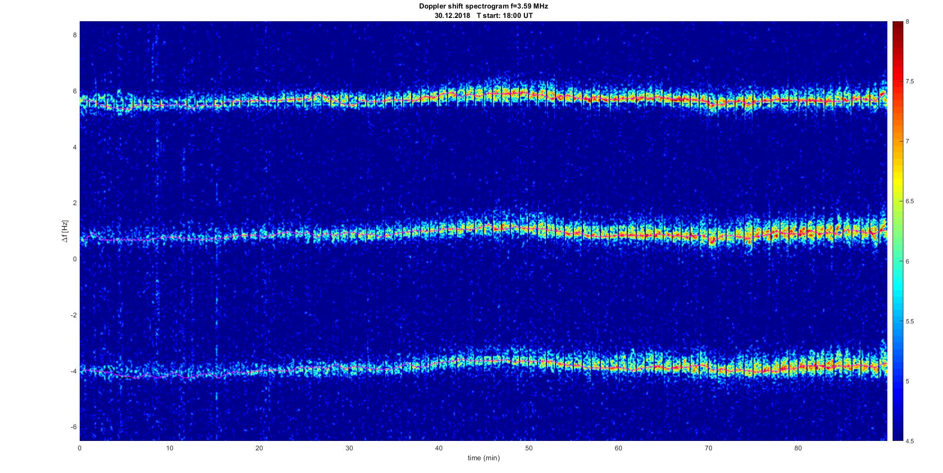Image resolution: width=943 pixels, height=473 pixels.
Task: Click the lower -4 Hz signal trace at 80 min
Action: pyautogui.click(x=798, y=366)
